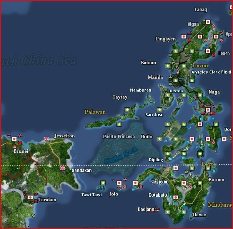Click the Japanese flag base right of Lingayen
This screenshot has height=229, width=233.
point(184,37)
